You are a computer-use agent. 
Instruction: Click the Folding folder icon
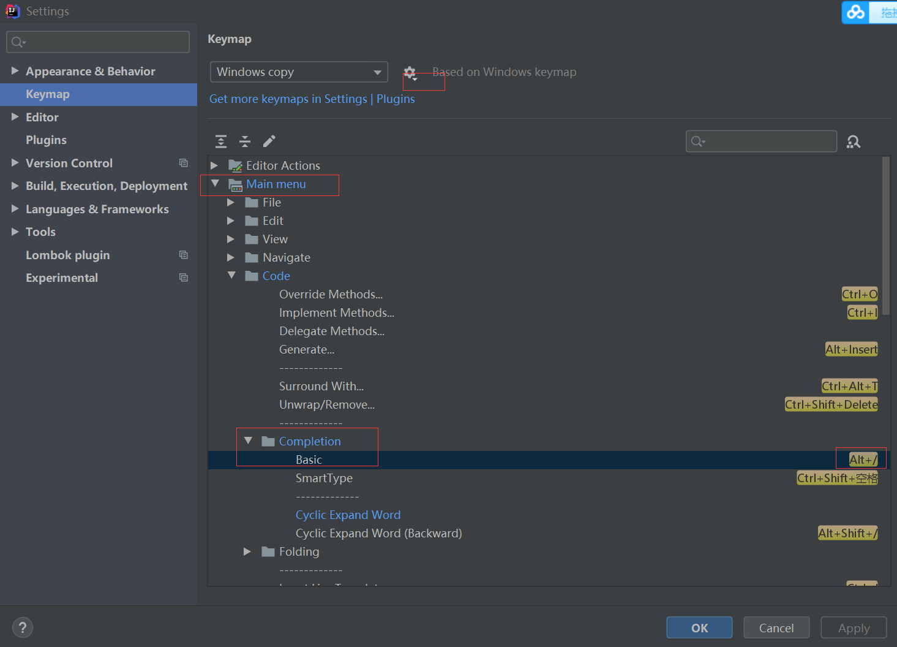[268, 551]
